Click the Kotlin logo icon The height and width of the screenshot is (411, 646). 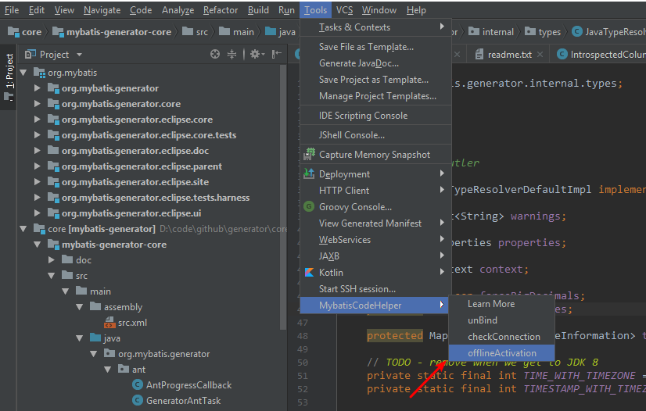pyautogui.click(x=309, y=273)
